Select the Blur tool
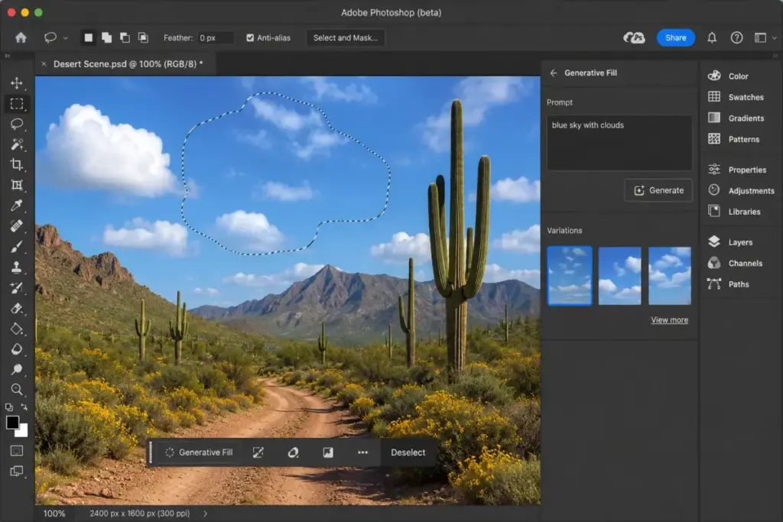The height and width of the screenshot is (522, 783). (17, 349)
